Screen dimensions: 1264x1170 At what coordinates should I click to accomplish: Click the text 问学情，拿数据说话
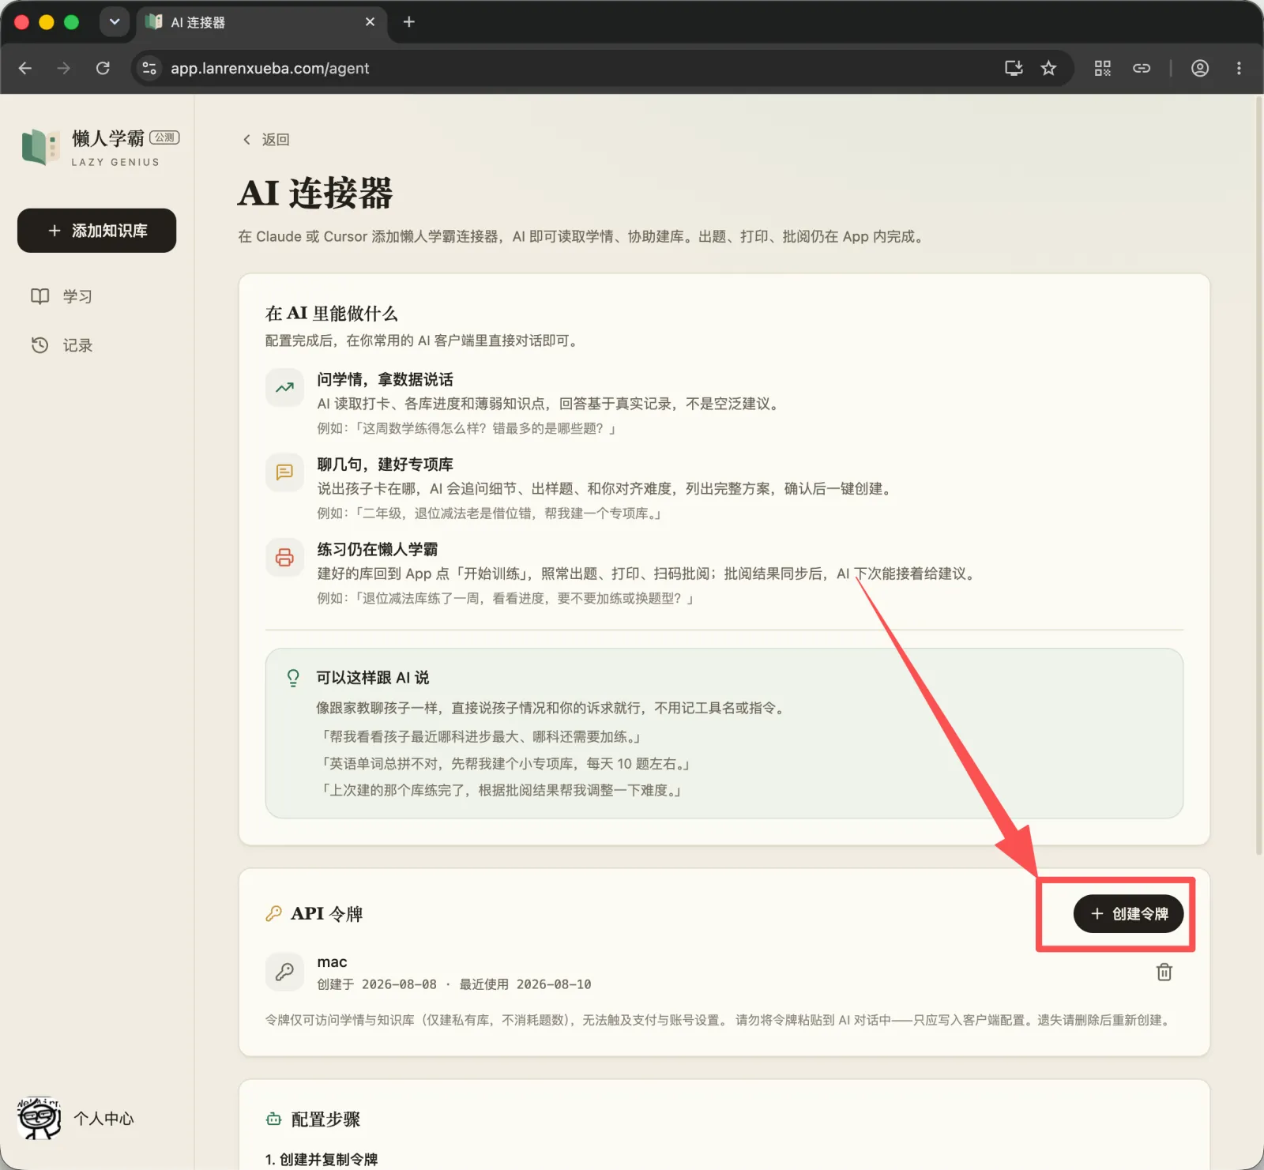[386, 380]
